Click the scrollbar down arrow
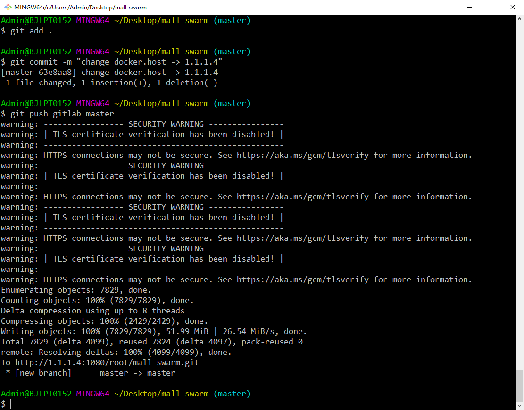 [519, 405]
